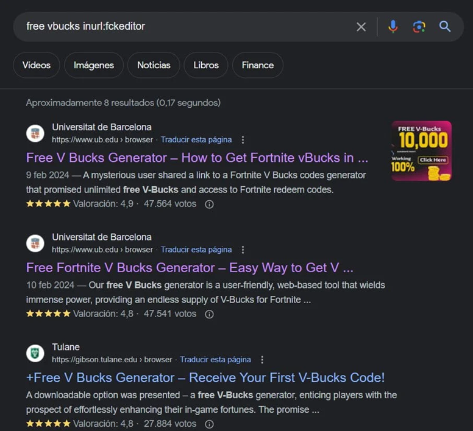The image size is (473, 431).
Task: Open options menu for first ub.edu result
Action: 243,140
